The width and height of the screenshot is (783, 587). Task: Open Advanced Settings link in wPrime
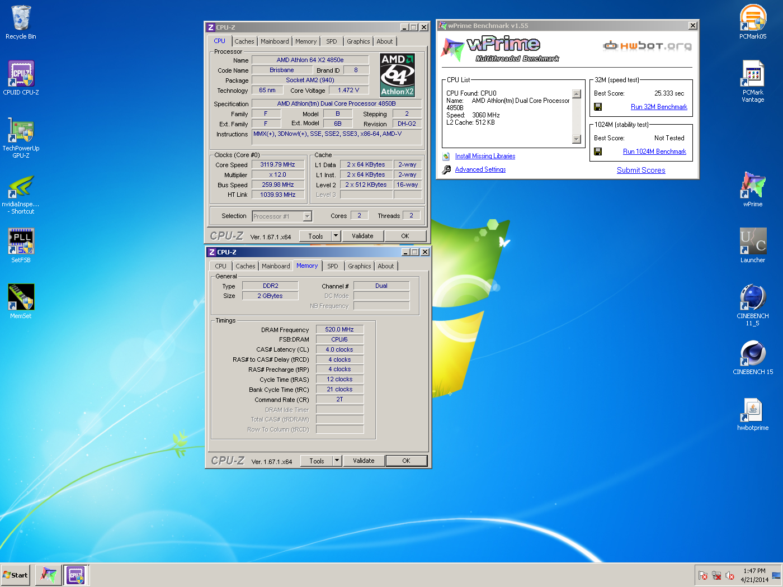(480, 169)
